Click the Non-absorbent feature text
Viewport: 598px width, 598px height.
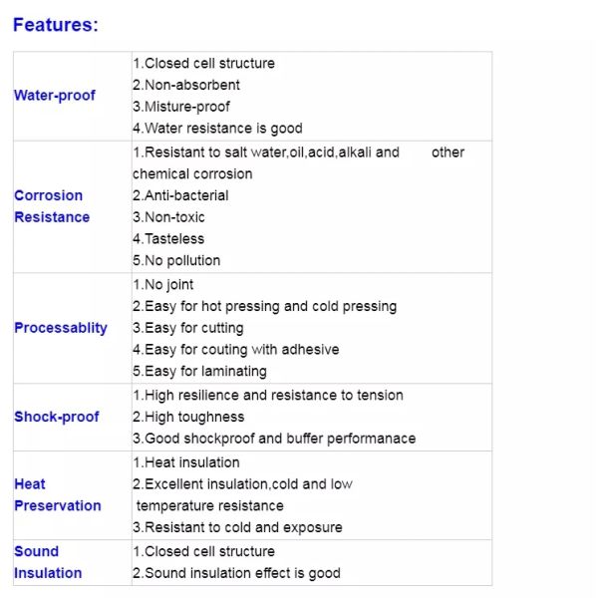(x=186, y=85)
